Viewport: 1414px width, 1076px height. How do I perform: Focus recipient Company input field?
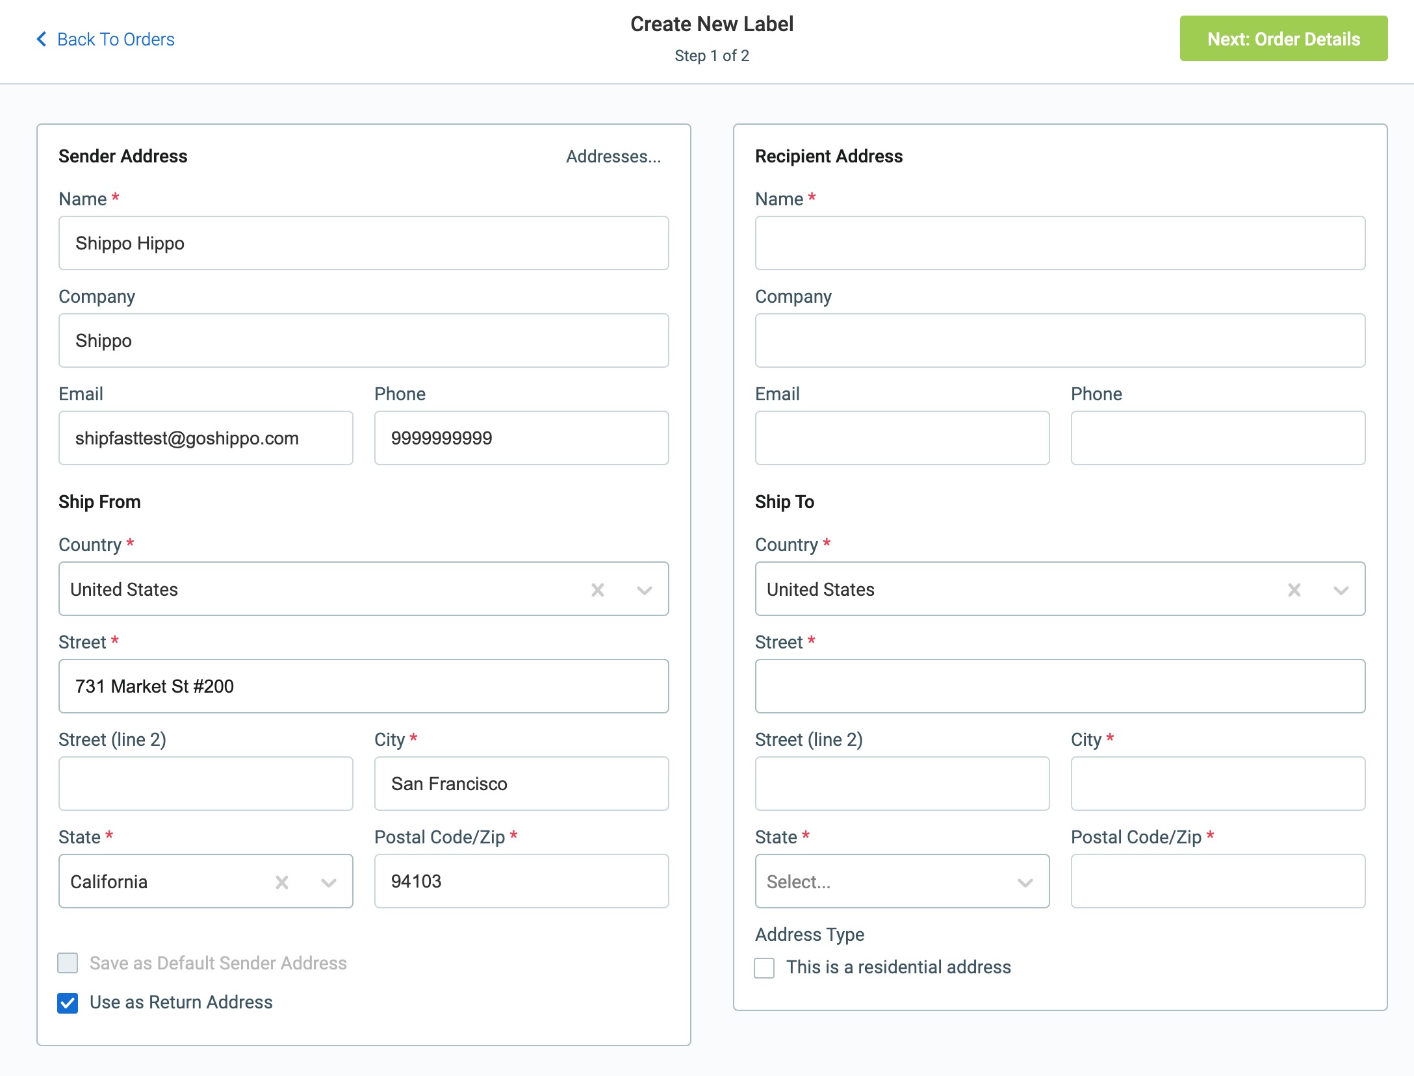(1060, 340)
